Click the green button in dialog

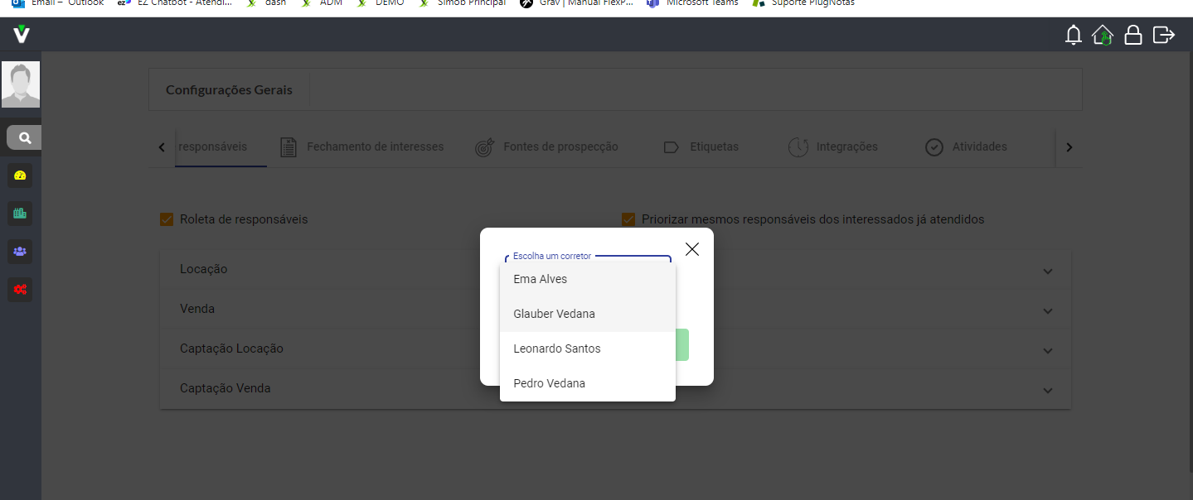[x=681, y=344]
